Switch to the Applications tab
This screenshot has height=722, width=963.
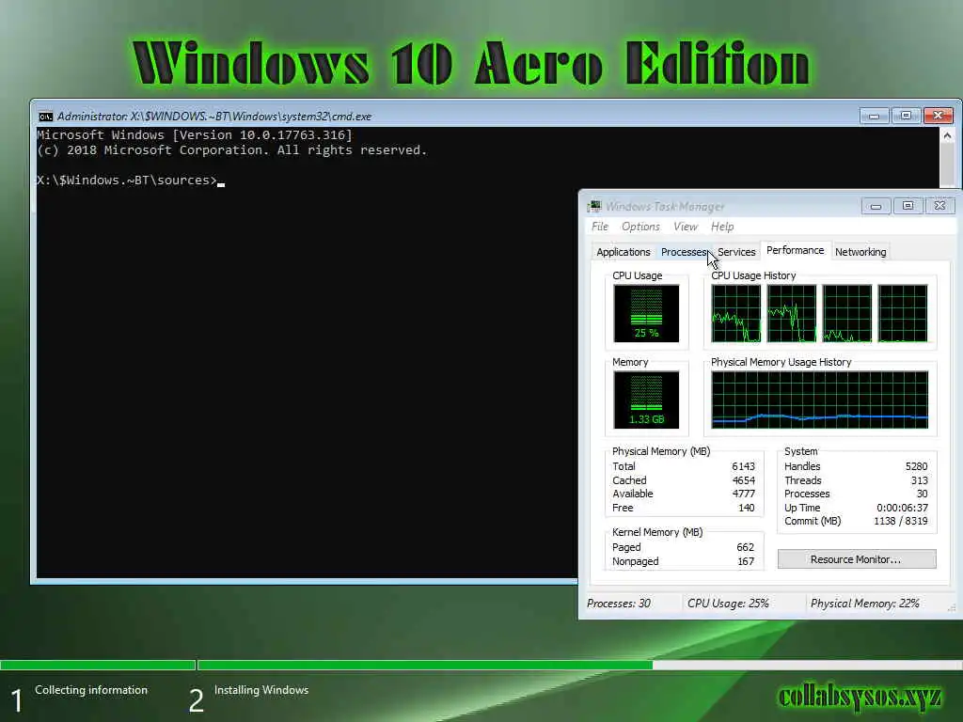(623, 252)
